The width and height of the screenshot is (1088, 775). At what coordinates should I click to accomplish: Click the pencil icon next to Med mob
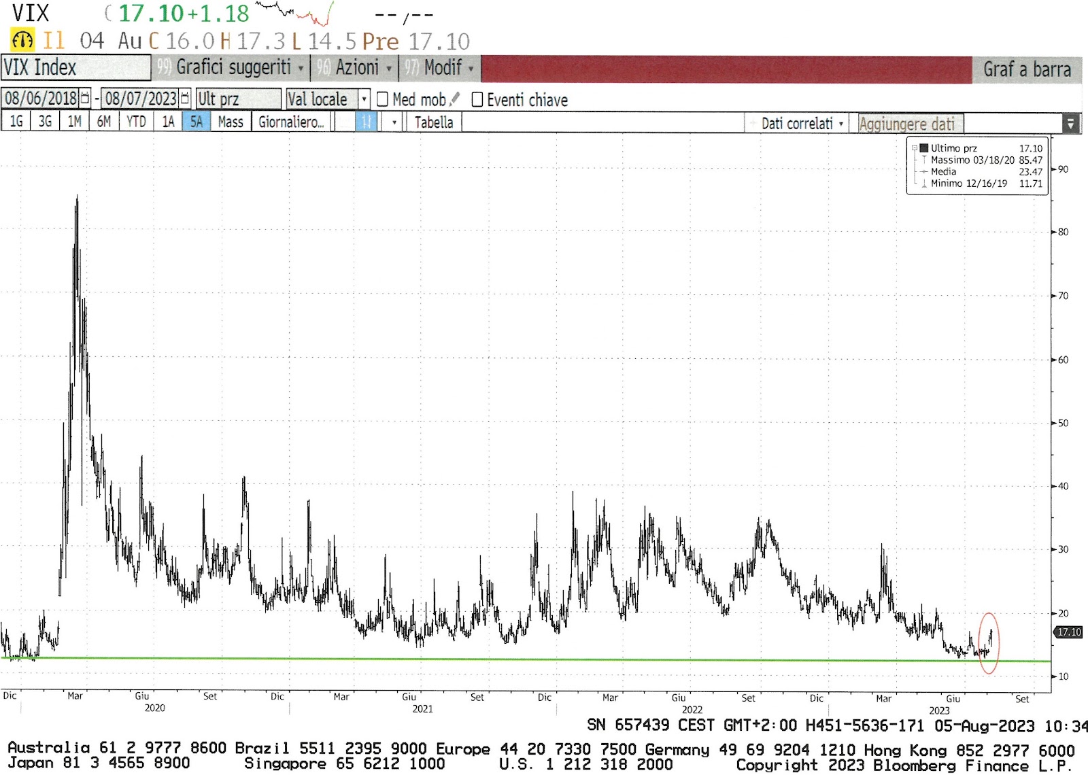point(455,99)
